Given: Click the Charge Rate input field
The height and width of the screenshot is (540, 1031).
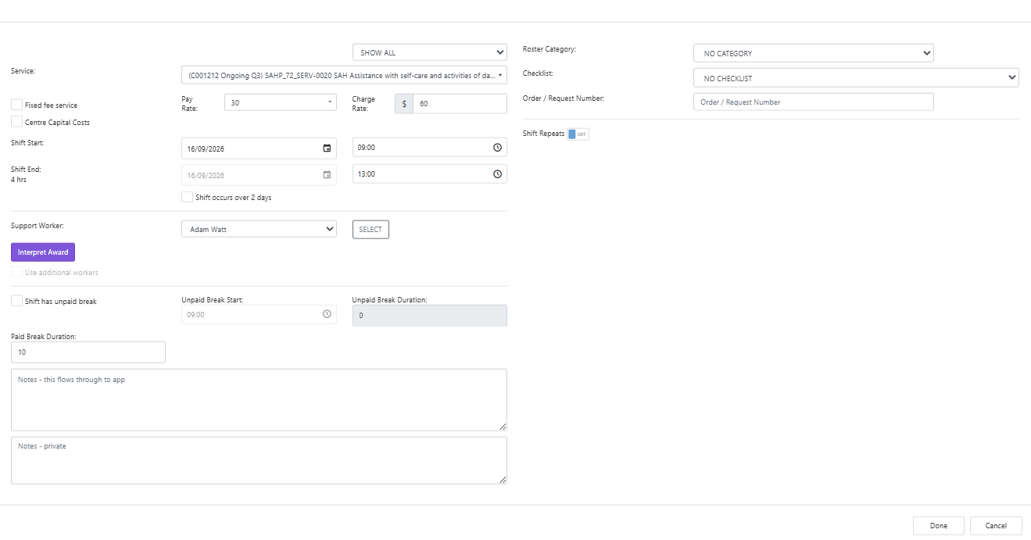Looking at the screenshot, I should (460, 103).
